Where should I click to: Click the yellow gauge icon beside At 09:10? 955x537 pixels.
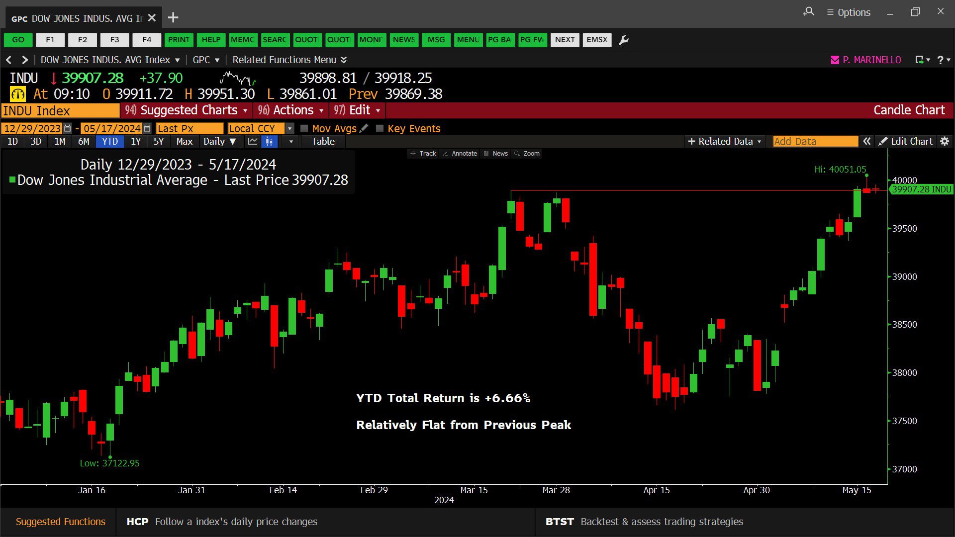(x=18, y=94)
